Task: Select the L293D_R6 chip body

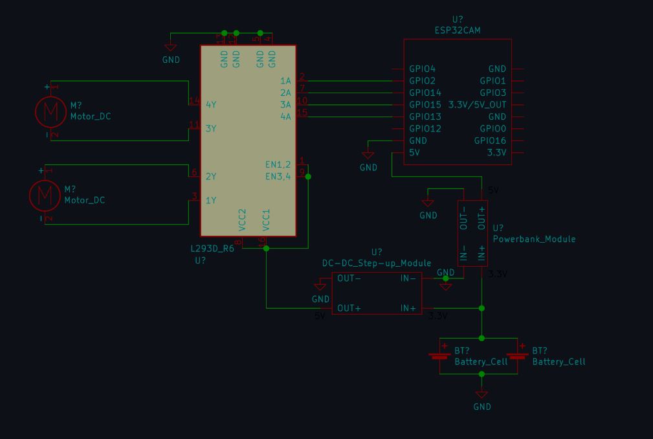Action: point(249,139)
